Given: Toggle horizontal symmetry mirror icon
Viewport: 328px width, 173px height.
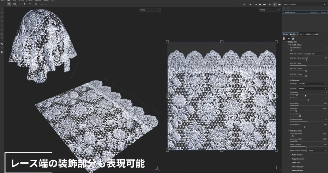Looking at the screenshot, I should (x=20, y=4).
